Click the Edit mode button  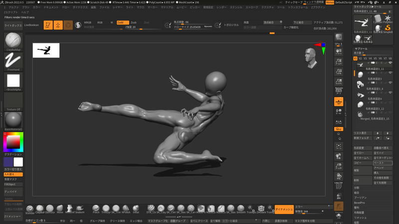(x=48, y=24)
